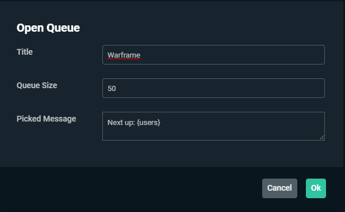This screenshot has width=345, height=212.
Task: Click the Open Queue heading
Action: click(48, 28)
